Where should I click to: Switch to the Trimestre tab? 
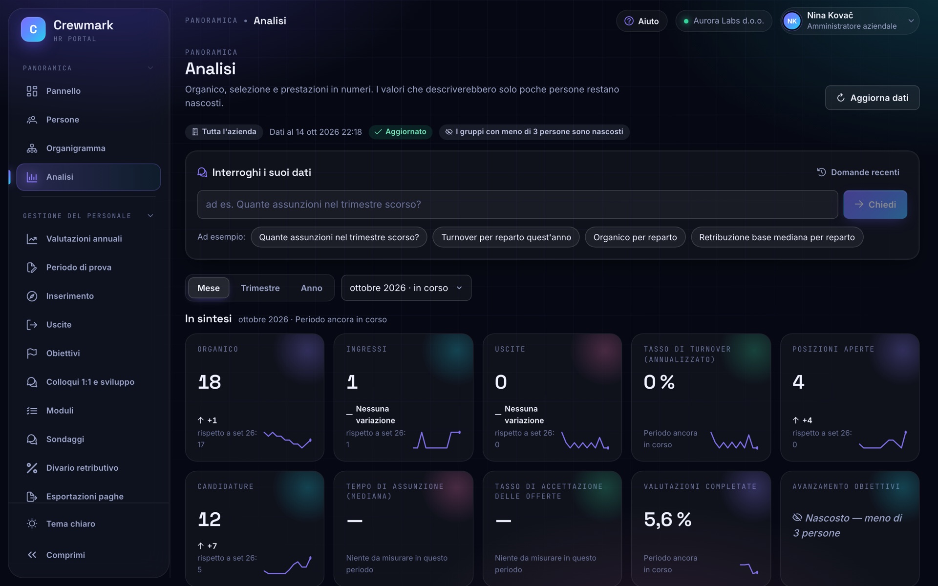[x=260, y=288]
